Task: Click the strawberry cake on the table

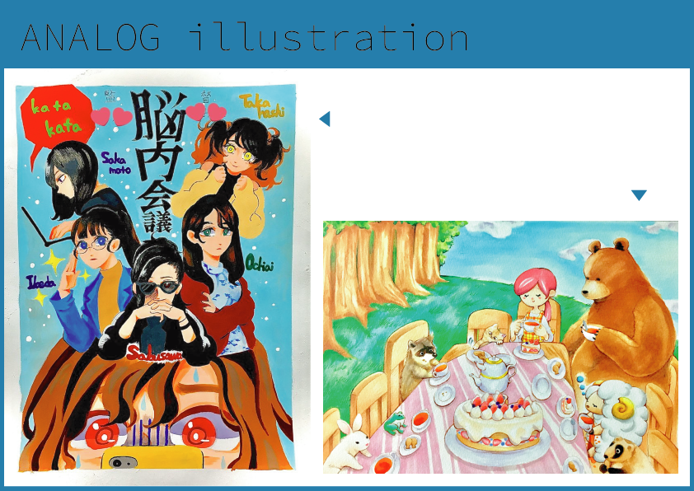Action: (x=498, y=420)
